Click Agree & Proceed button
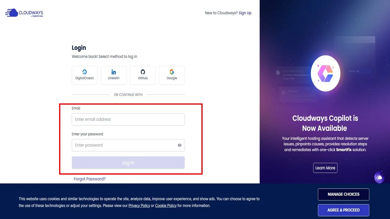Image resolution: width=390 pixels, height=219 pixels. coord(343,210)
